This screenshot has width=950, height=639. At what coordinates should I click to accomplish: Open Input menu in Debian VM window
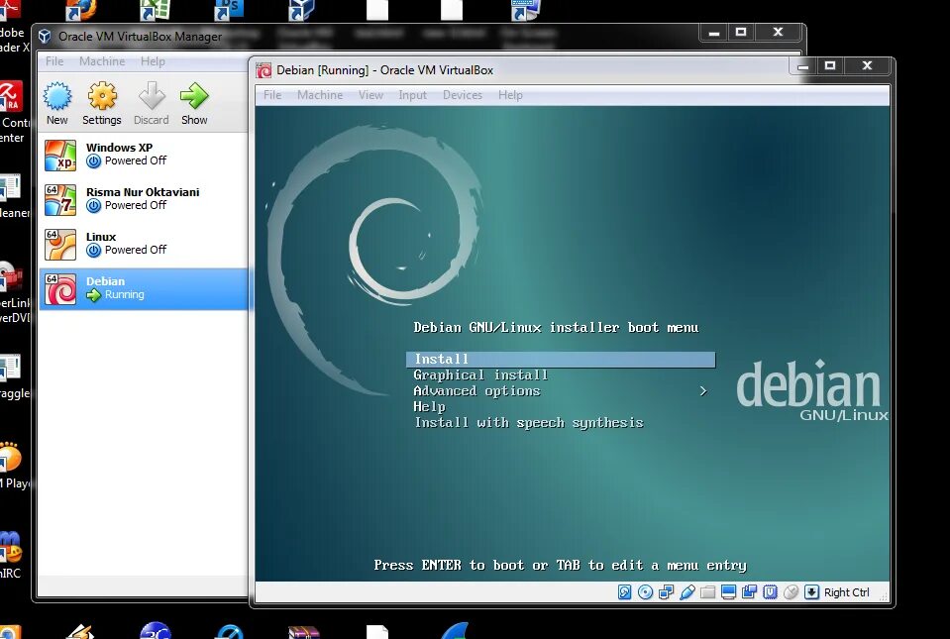click(413, 95)
